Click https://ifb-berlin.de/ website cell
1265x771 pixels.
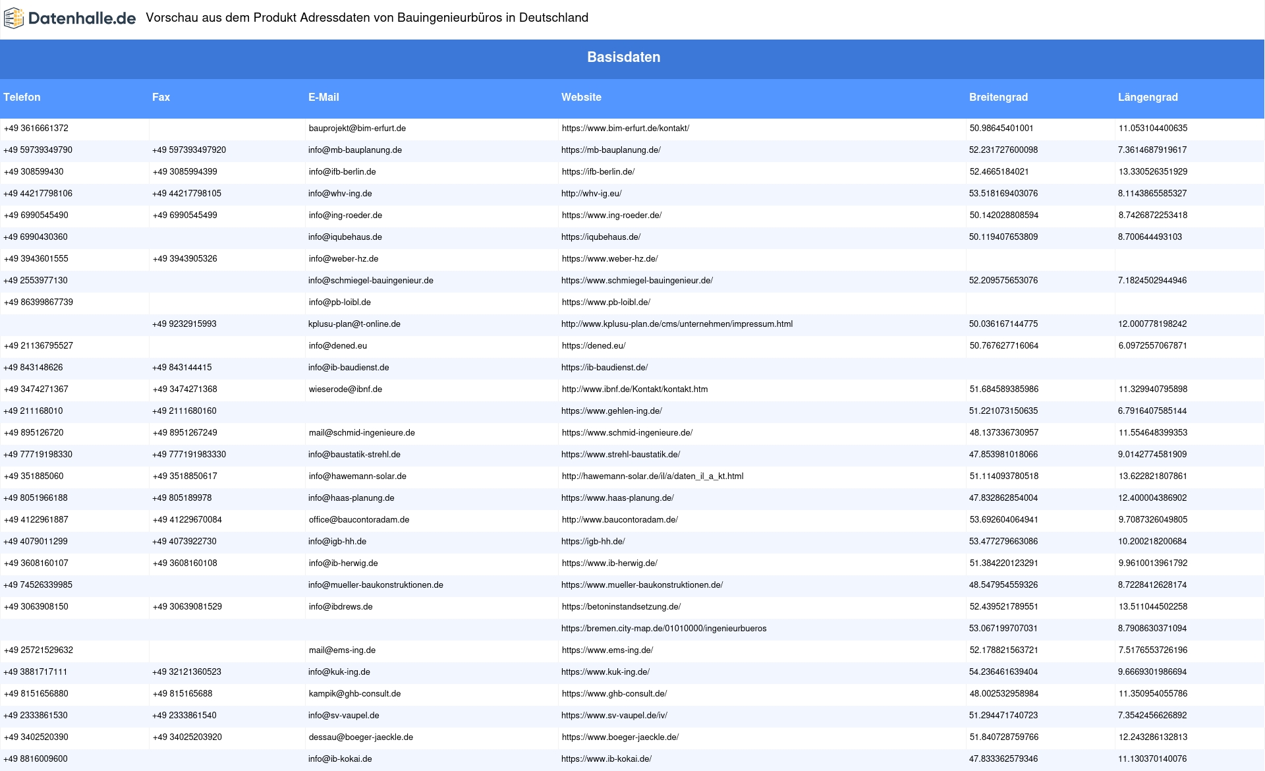click(x=598, y=172)
